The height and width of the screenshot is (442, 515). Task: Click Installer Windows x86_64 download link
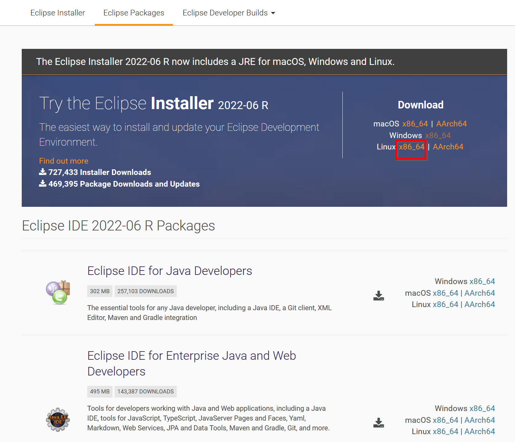coord(438,136)
